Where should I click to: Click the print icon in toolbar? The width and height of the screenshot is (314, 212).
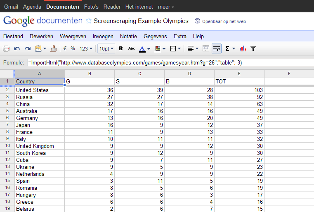(x=6, y=48)
